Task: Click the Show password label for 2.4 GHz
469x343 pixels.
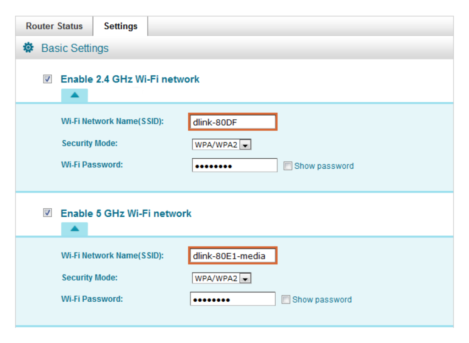Action: coord(324,166)
